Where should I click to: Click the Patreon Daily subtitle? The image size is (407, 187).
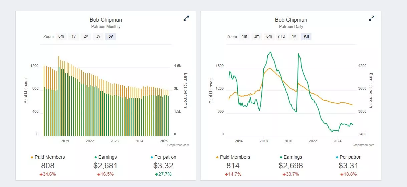(x=291, y=27)
